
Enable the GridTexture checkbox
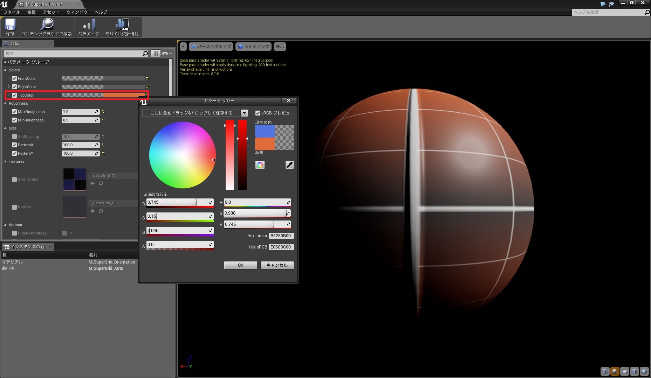(14, 179)
